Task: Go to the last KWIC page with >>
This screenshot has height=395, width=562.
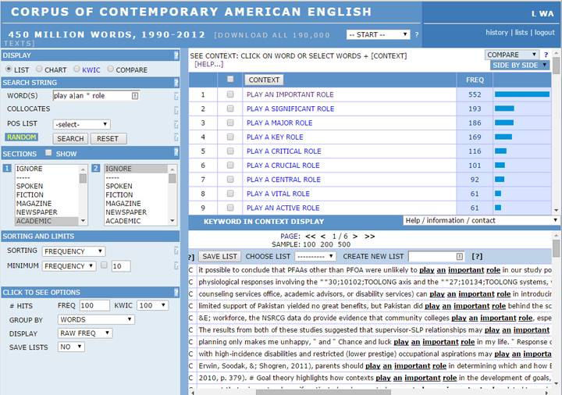Action: 369,237
